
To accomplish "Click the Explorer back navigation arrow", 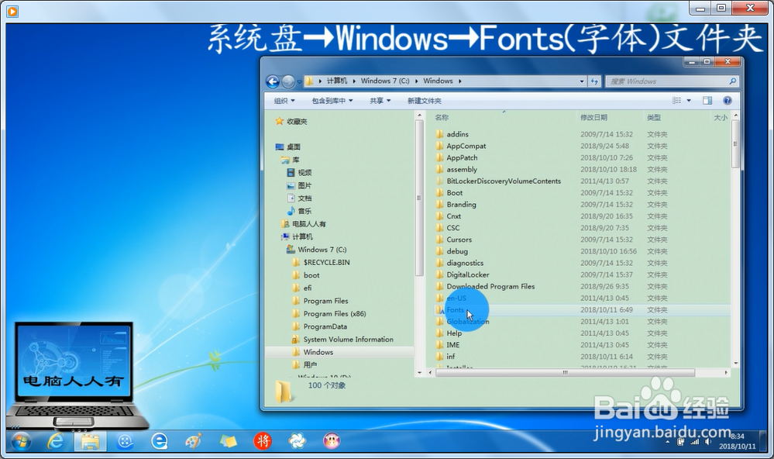I will (x=273, y=81).
